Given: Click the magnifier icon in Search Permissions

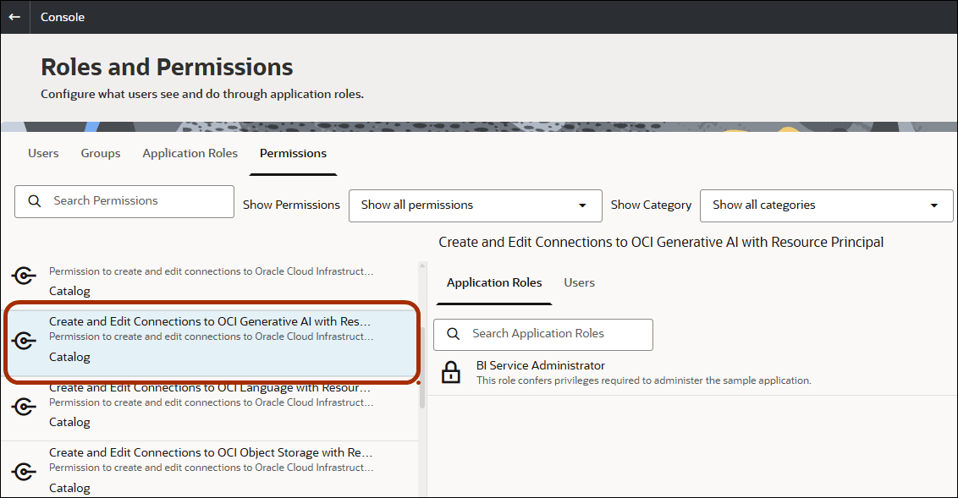Looking at the screenshot, I should 35,200.
